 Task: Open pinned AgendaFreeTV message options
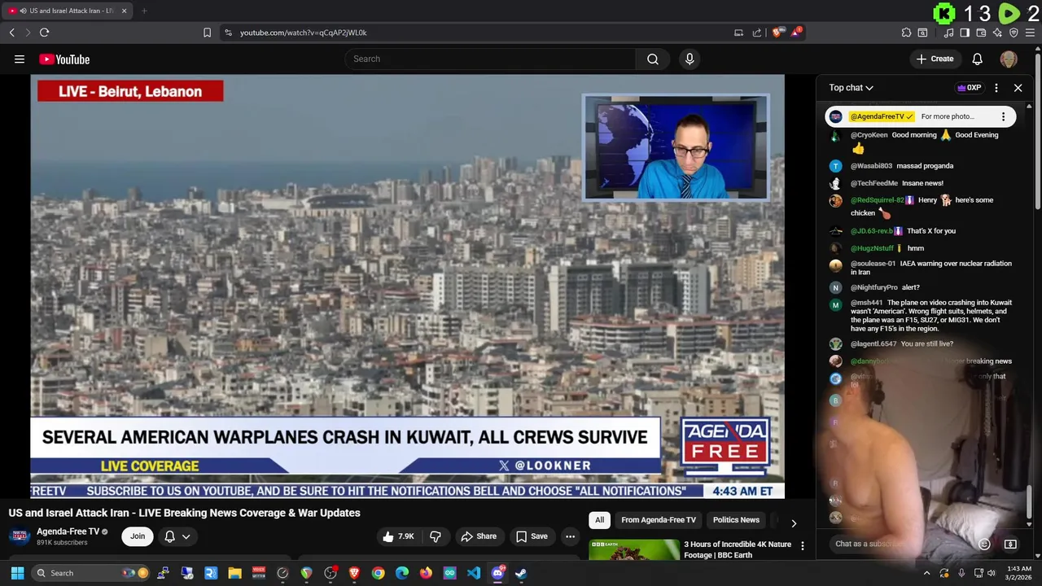[x=1003, y=116]
